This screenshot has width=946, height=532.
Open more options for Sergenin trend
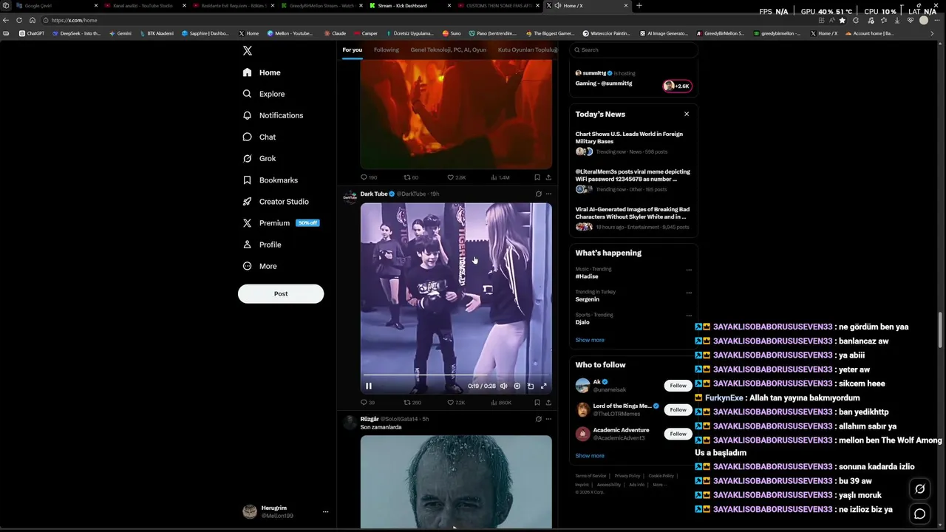689,293
